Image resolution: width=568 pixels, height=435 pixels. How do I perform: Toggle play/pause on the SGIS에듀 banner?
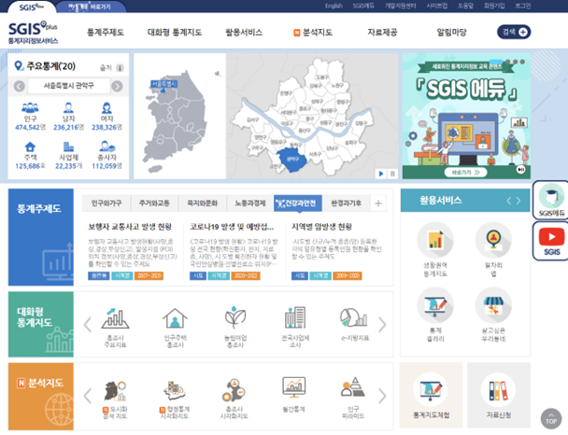[520, 169]
